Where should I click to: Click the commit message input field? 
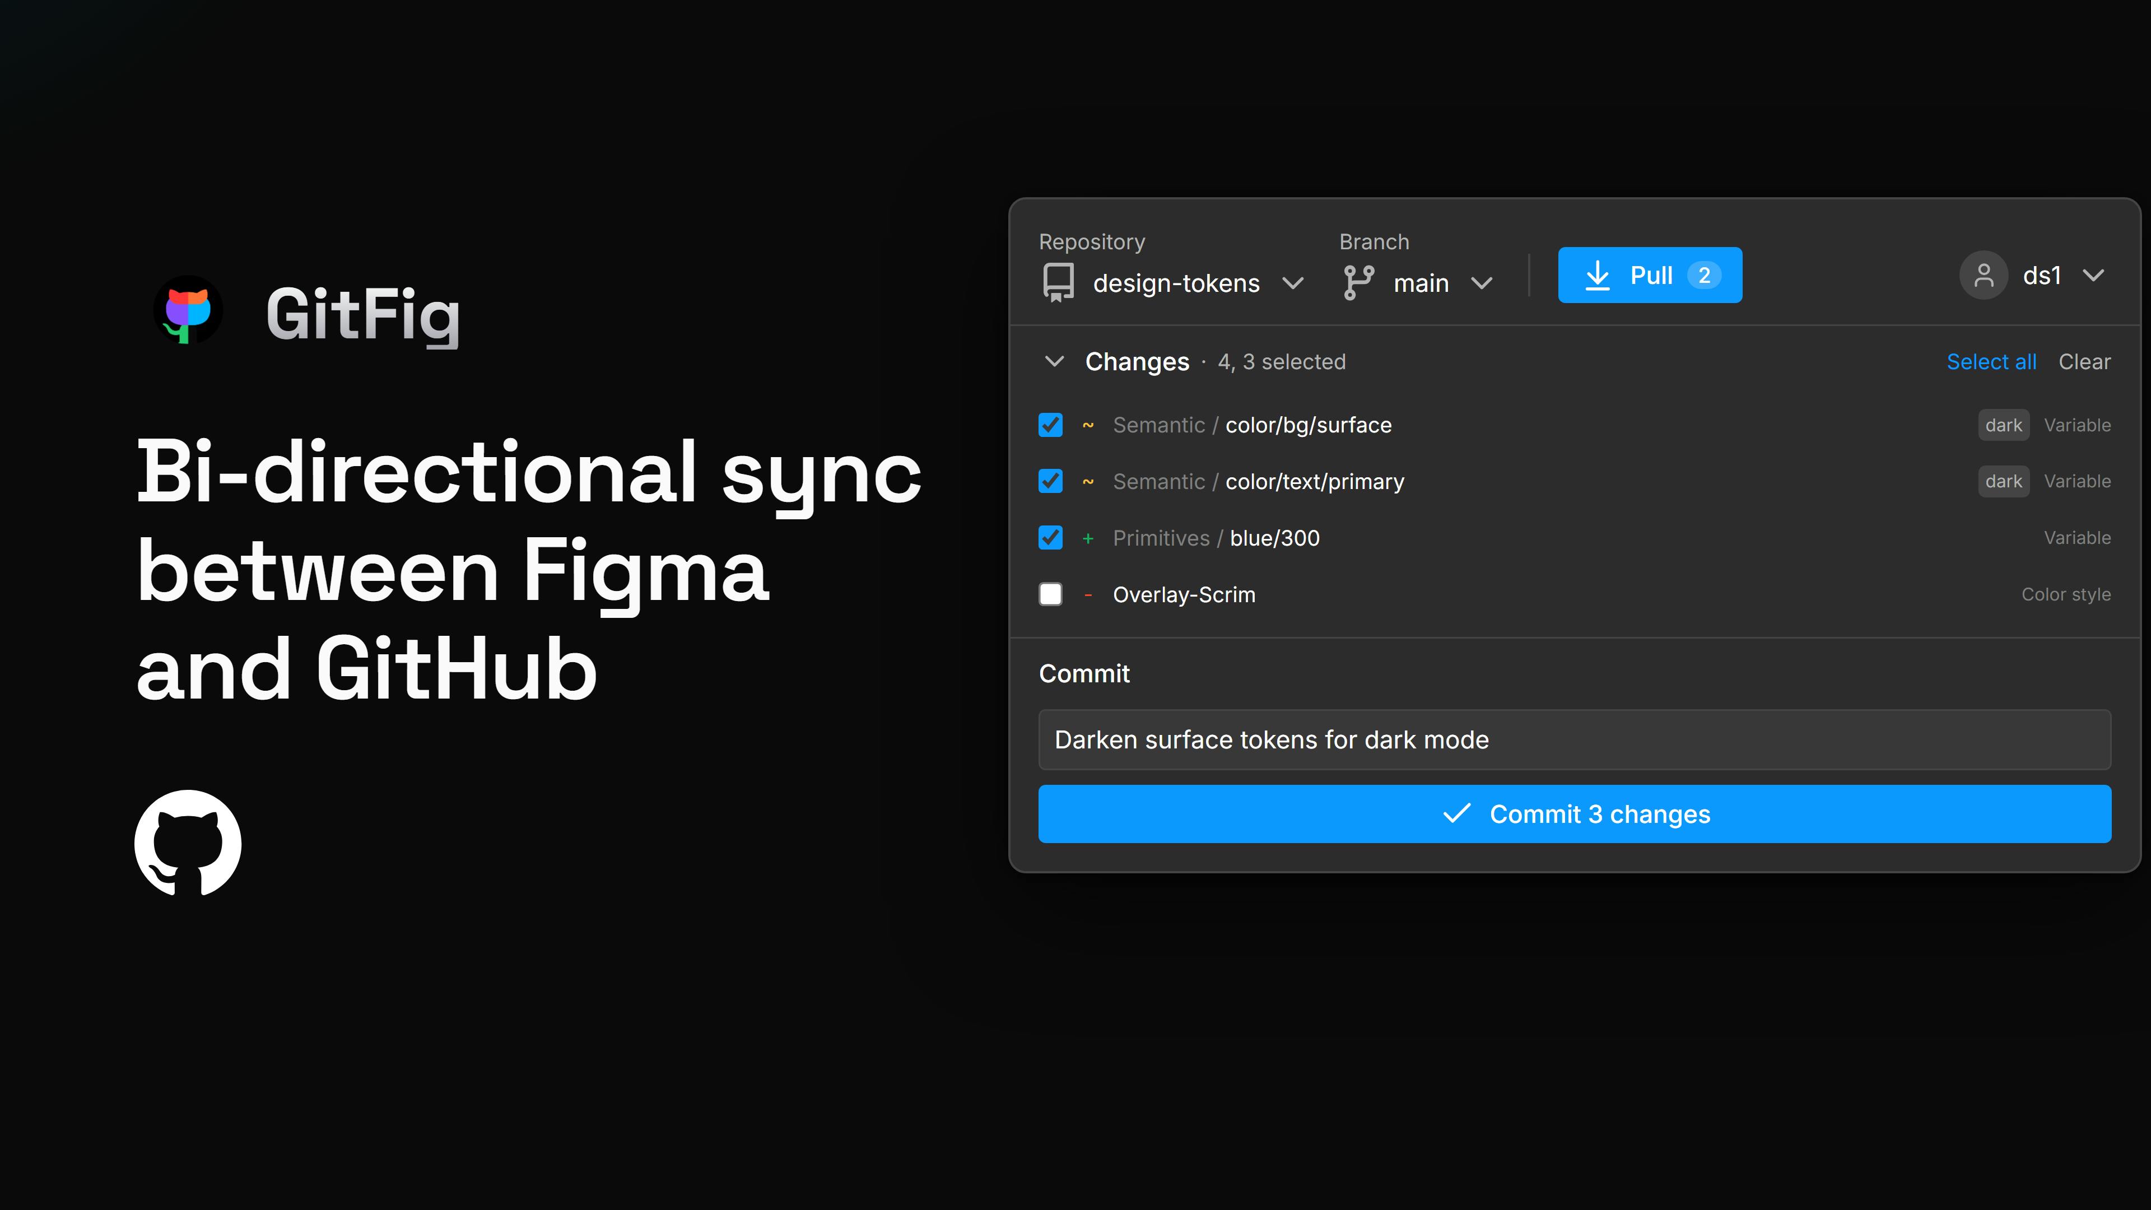pyautogui.click(x=1575, y=740)
